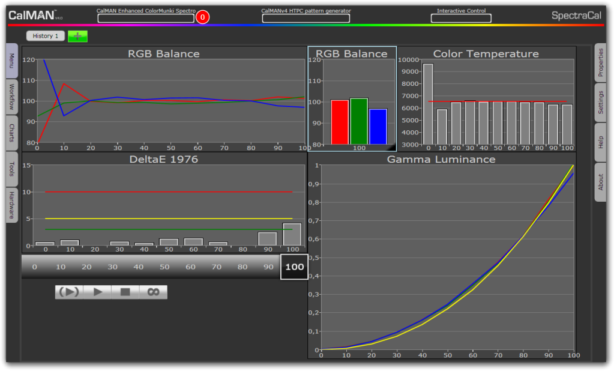Screen dimensions: 614x371
Task: Open the Hardware side tab
Action: pyautogui.click(x=12, y=205)
